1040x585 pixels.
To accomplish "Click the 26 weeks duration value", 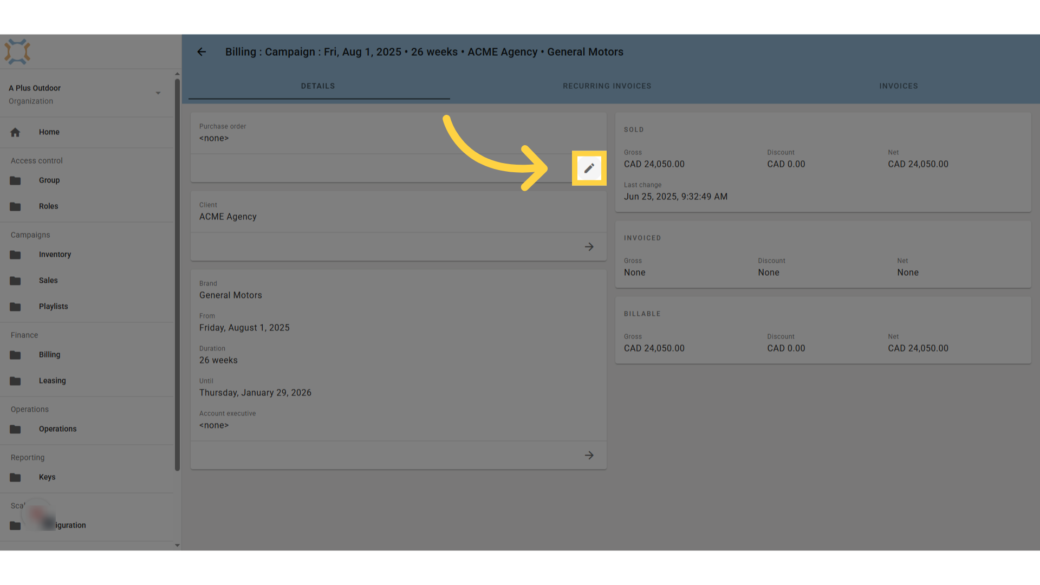I will point(218,360).
